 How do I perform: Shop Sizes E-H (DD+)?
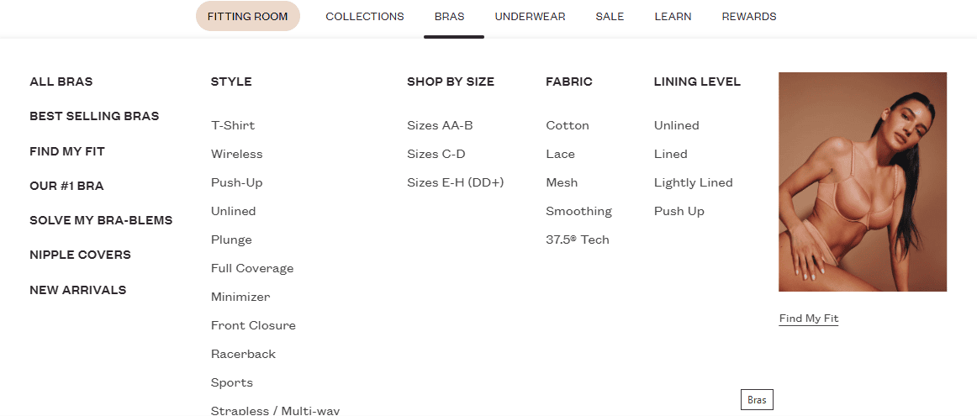click(x=456, y=182)
